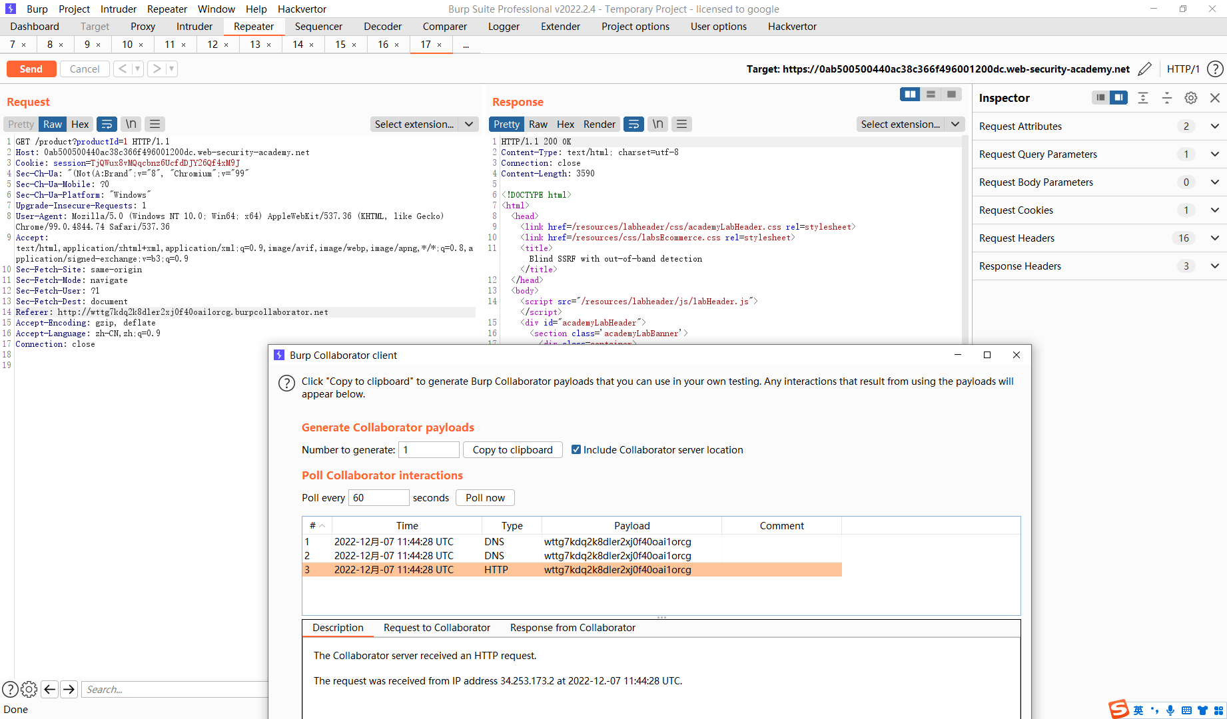Open history back dropdown arrow
1227x719 pixels.
point(137,69)
